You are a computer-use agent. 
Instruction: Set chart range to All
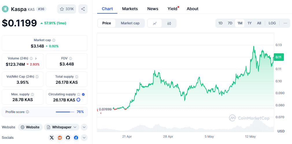pos(259,23)
